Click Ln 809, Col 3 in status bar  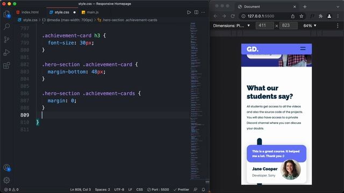tap(80, 189)
